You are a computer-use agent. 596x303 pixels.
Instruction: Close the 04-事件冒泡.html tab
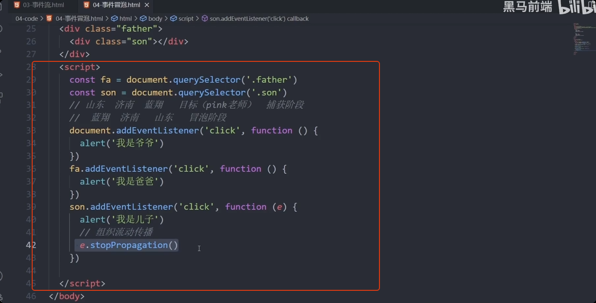(147, 5)
